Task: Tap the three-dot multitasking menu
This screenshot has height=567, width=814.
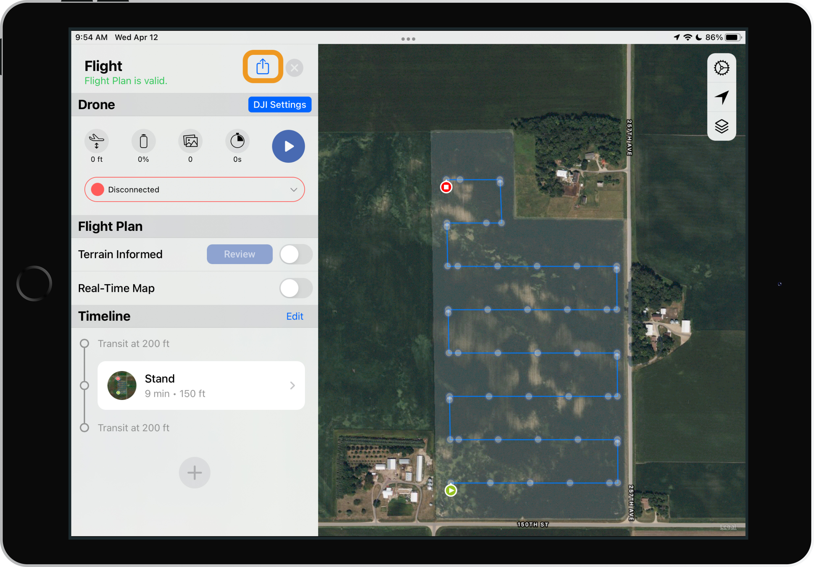Action: tap(408, 39)
